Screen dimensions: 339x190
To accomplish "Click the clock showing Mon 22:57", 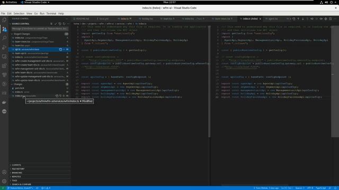I will tap(169, 2).
